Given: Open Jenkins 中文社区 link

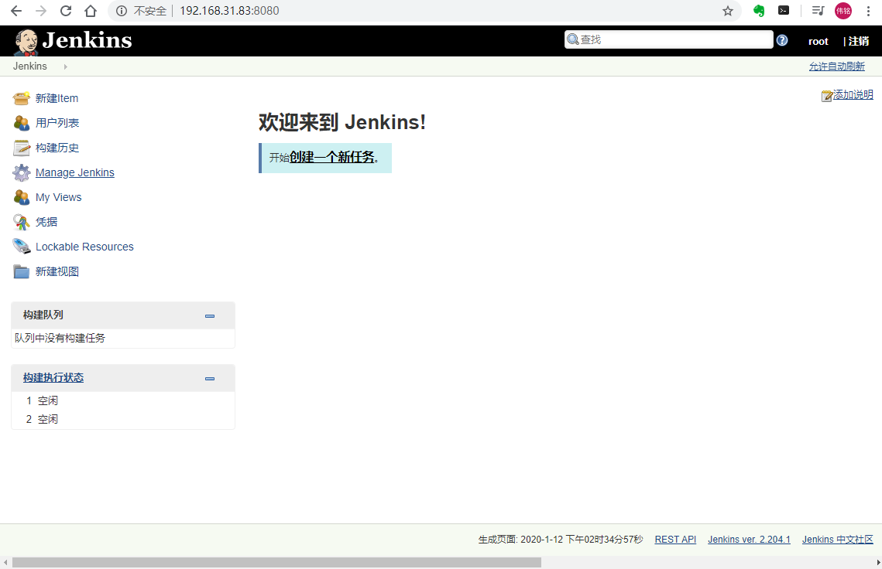Looking at the screenshot, I should coord(838,539).
